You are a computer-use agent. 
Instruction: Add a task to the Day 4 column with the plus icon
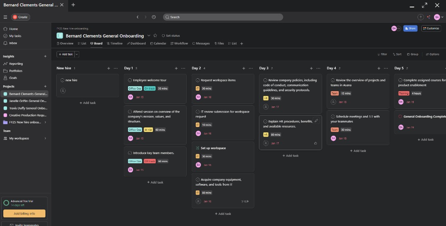click(379, 68)
